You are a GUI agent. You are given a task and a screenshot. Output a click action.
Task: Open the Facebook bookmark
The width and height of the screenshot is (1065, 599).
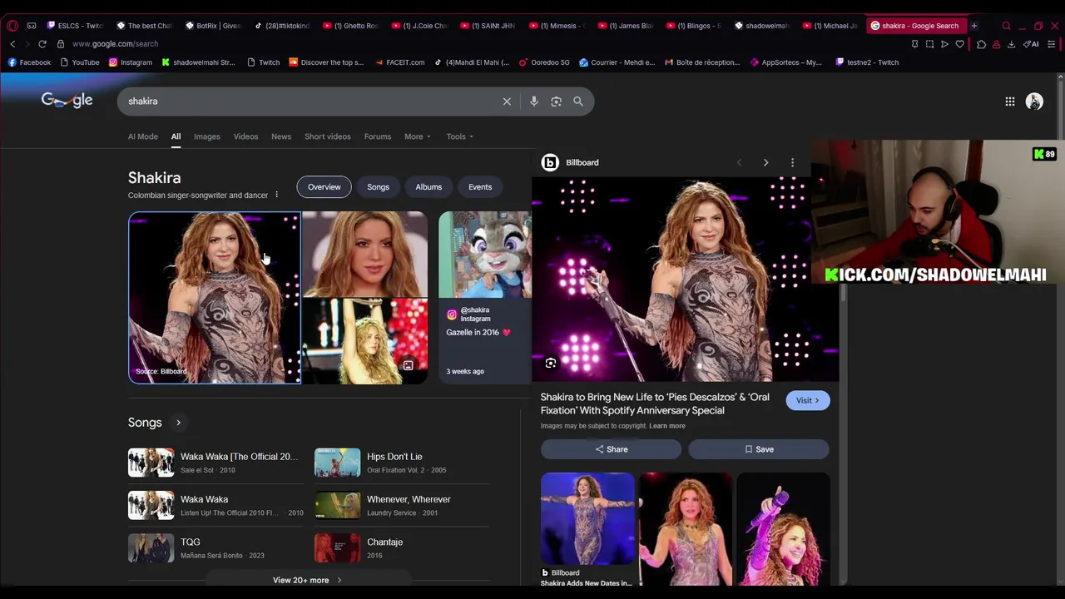pos(30,62)
